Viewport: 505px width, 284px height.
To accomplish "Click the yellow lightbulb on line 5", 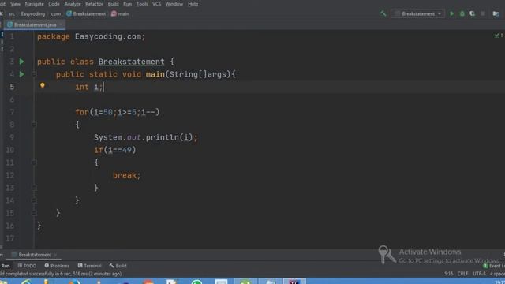I will click(42, 86).
